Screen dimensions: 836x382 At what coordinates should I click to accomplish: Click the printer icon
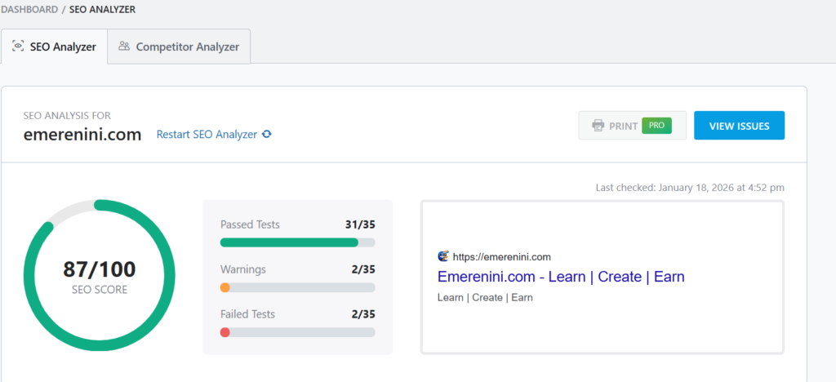598,126
